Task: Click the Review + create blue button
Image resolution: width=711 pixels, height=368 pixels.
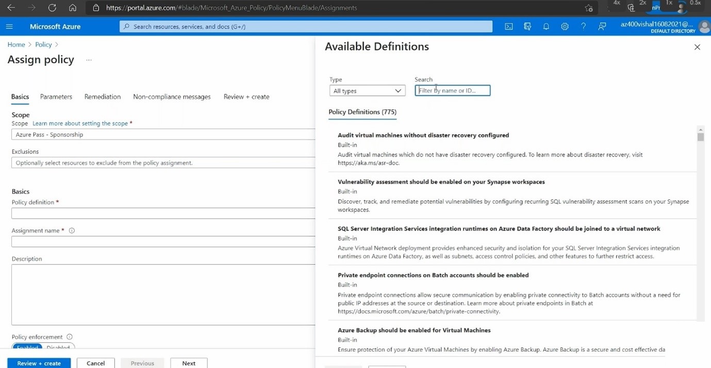Action: coord(39,363)
